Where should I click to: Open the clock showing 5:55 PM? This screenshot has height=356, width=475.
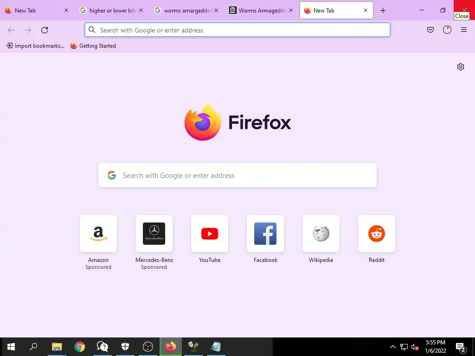pyautogui.click(x=436, y=347)
